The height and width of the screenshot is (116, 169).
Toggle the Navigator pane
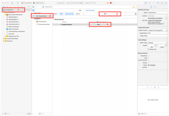coord(158,3)
